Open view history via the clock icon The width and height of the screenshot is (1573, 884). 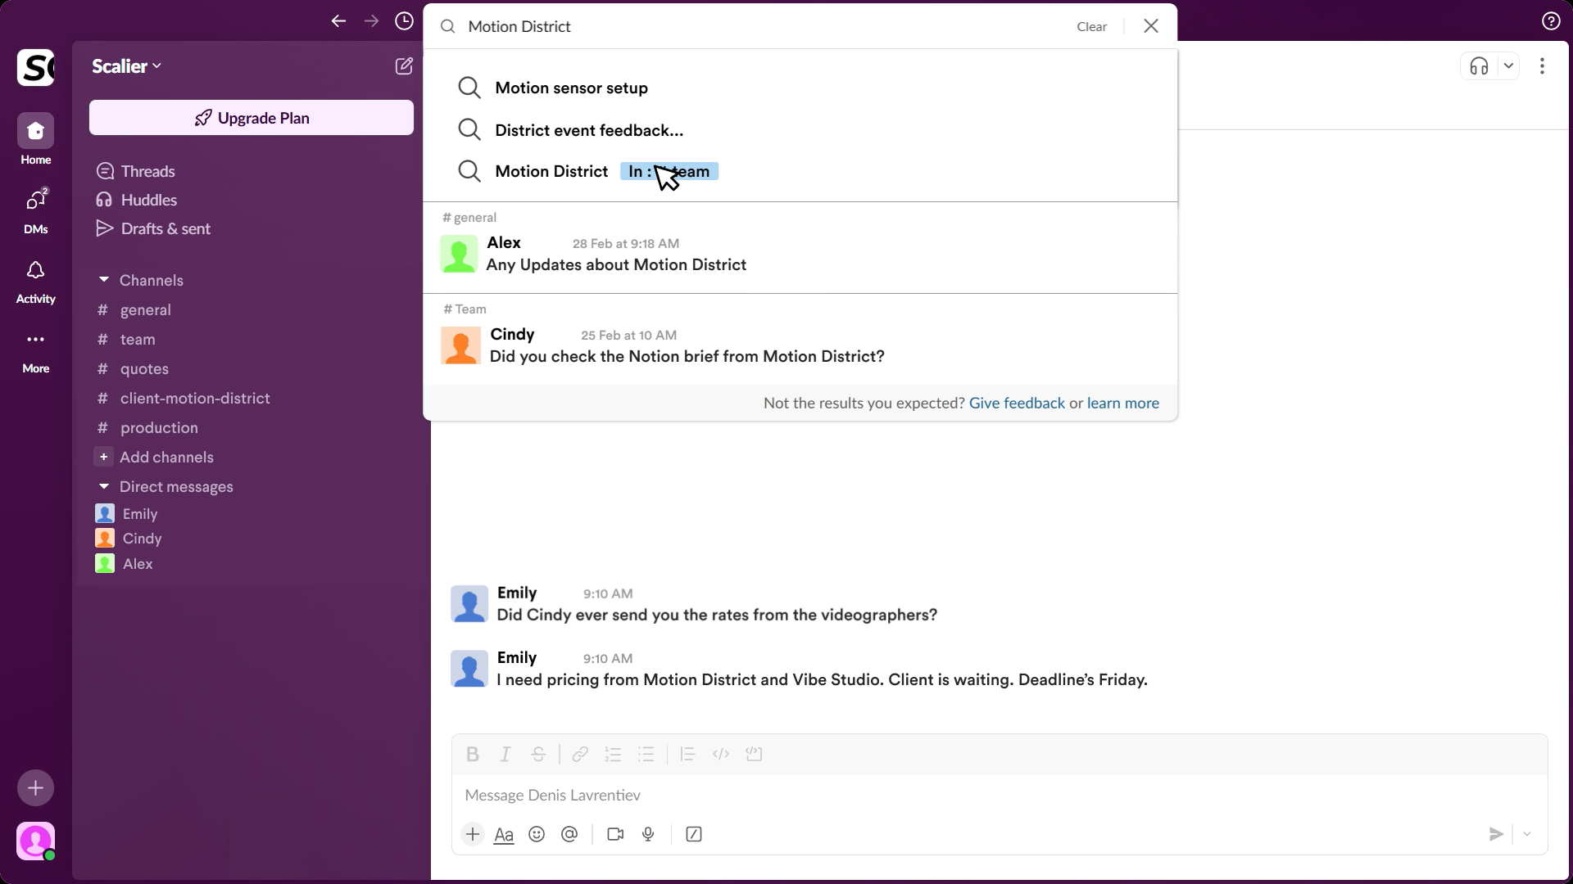coord(403,21)
